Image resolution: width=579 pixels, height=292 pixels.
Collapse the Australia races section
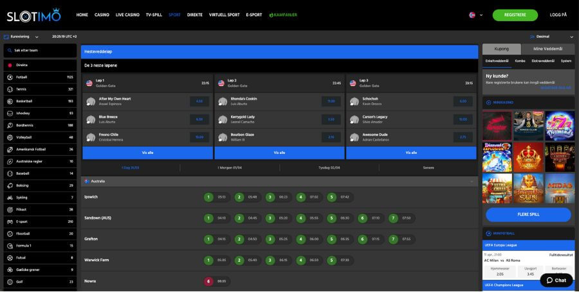click(472, 182)
